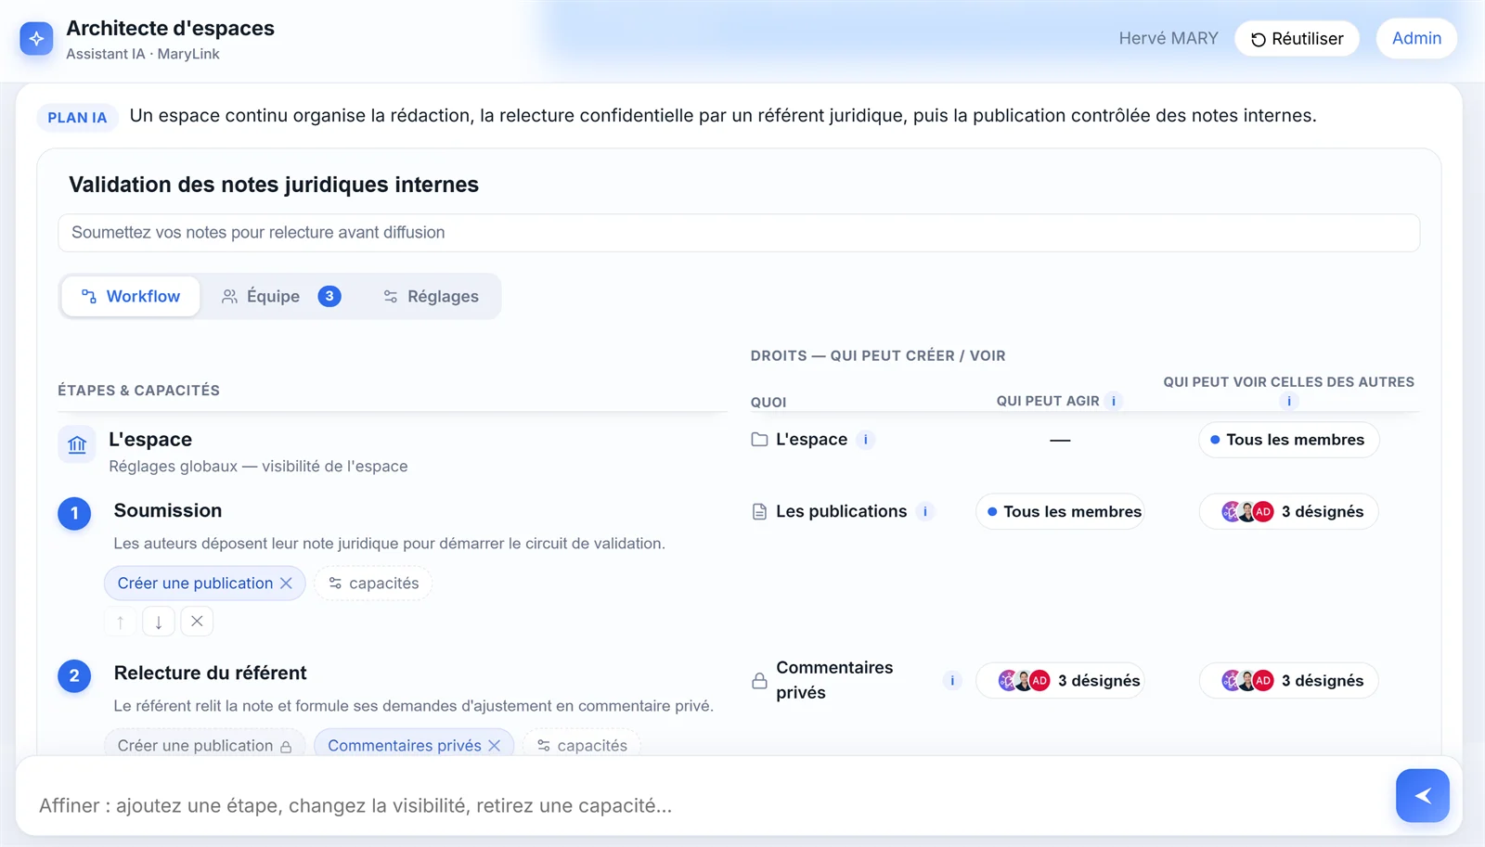This screenshot has width=1485, height=847.
Task: Open Tous les membres selector for L'espace visibility
Action: click(1288, 440)
